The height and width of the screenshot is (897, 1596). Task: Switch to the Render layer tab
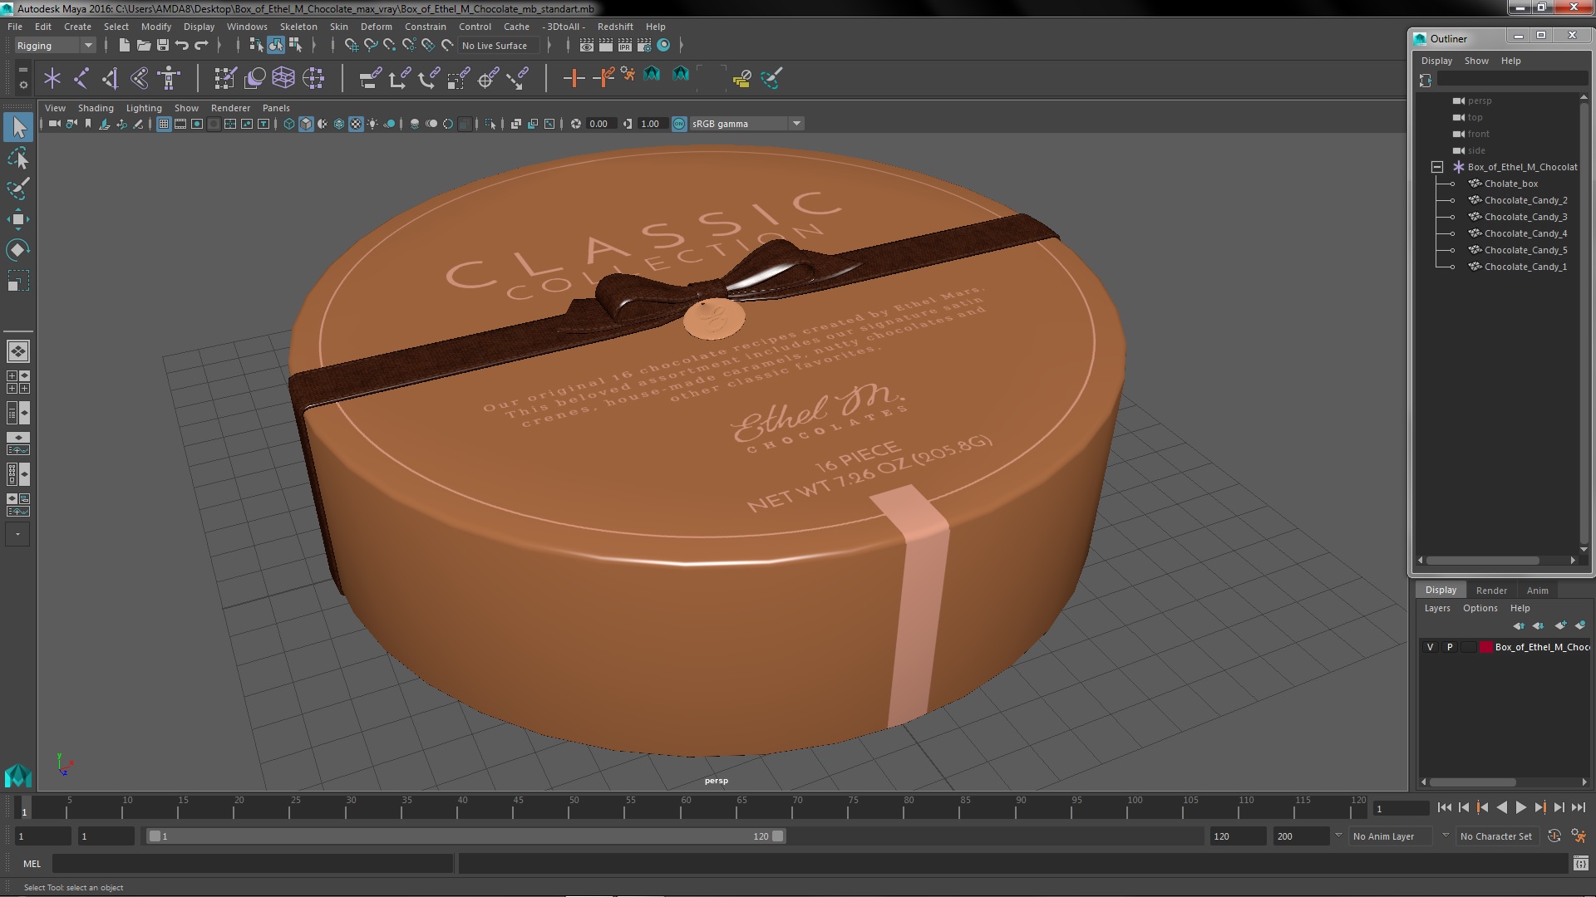pyautogui.click(x=1491, y=591)
